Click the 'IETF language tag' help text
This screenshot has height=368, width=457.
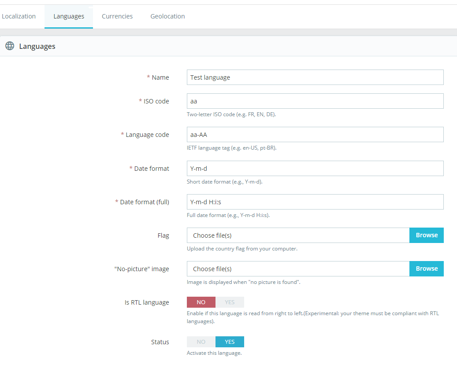[231, 148]
